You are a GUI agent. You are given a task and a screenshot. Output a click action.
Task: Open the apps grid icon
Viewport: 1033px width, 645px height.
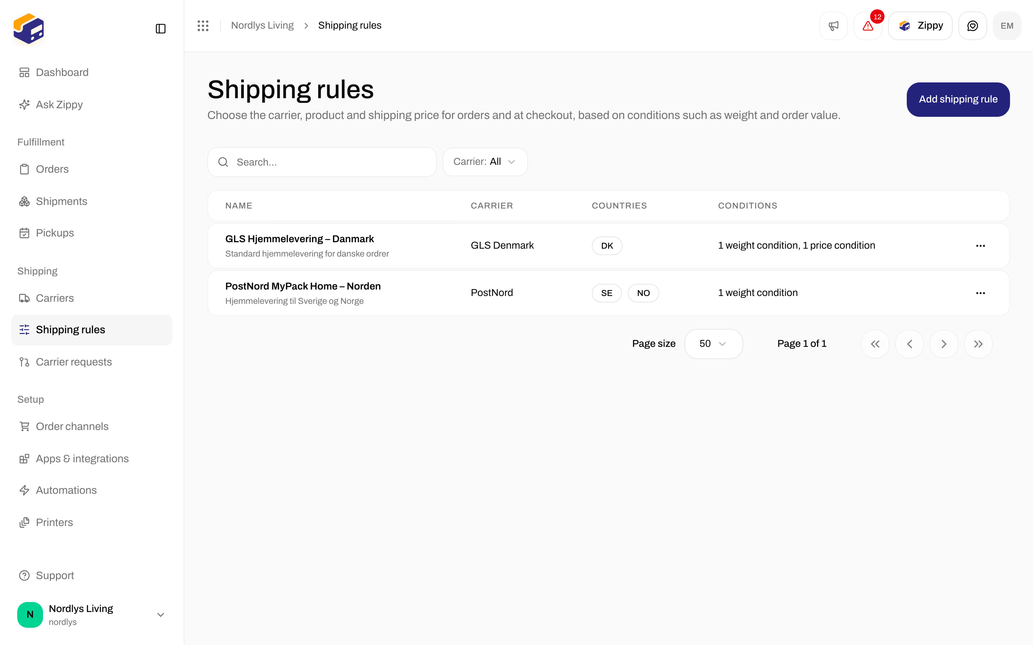[203, 25]
